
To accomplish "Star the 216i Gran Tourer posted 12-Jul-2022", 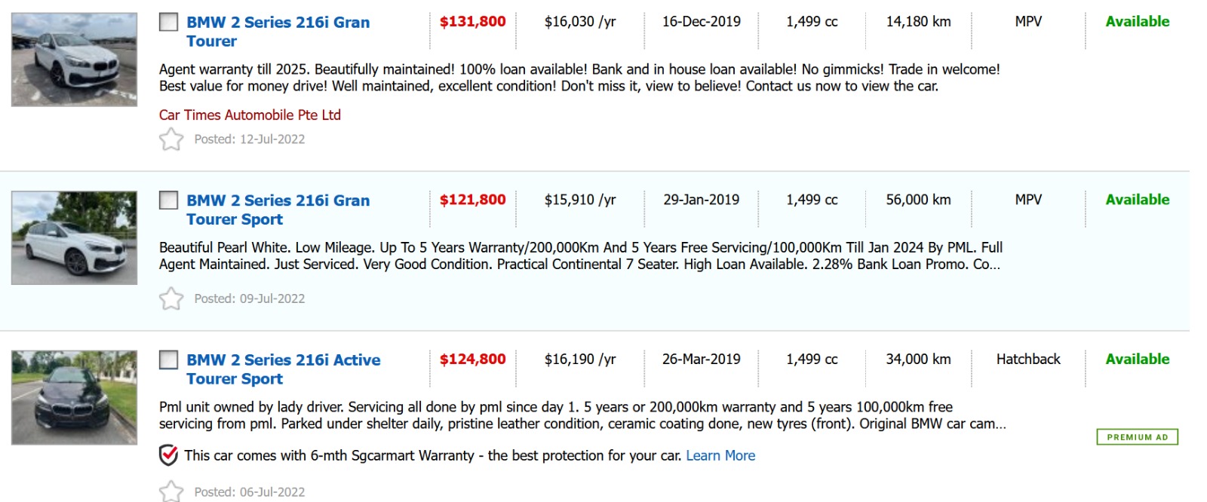I will pos(171,139).
